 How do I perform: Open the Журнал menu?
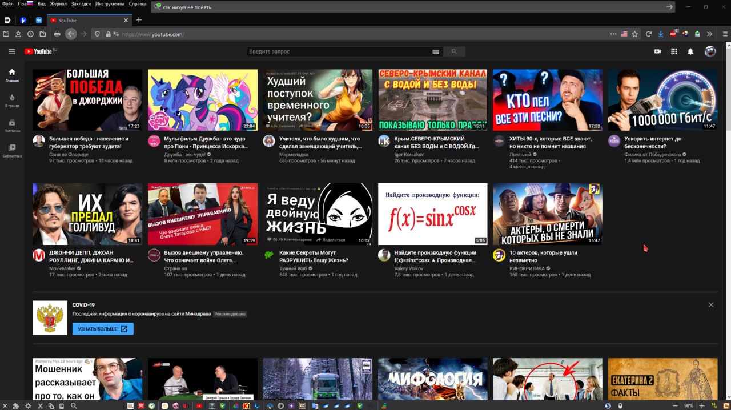(x=58, y=4)
